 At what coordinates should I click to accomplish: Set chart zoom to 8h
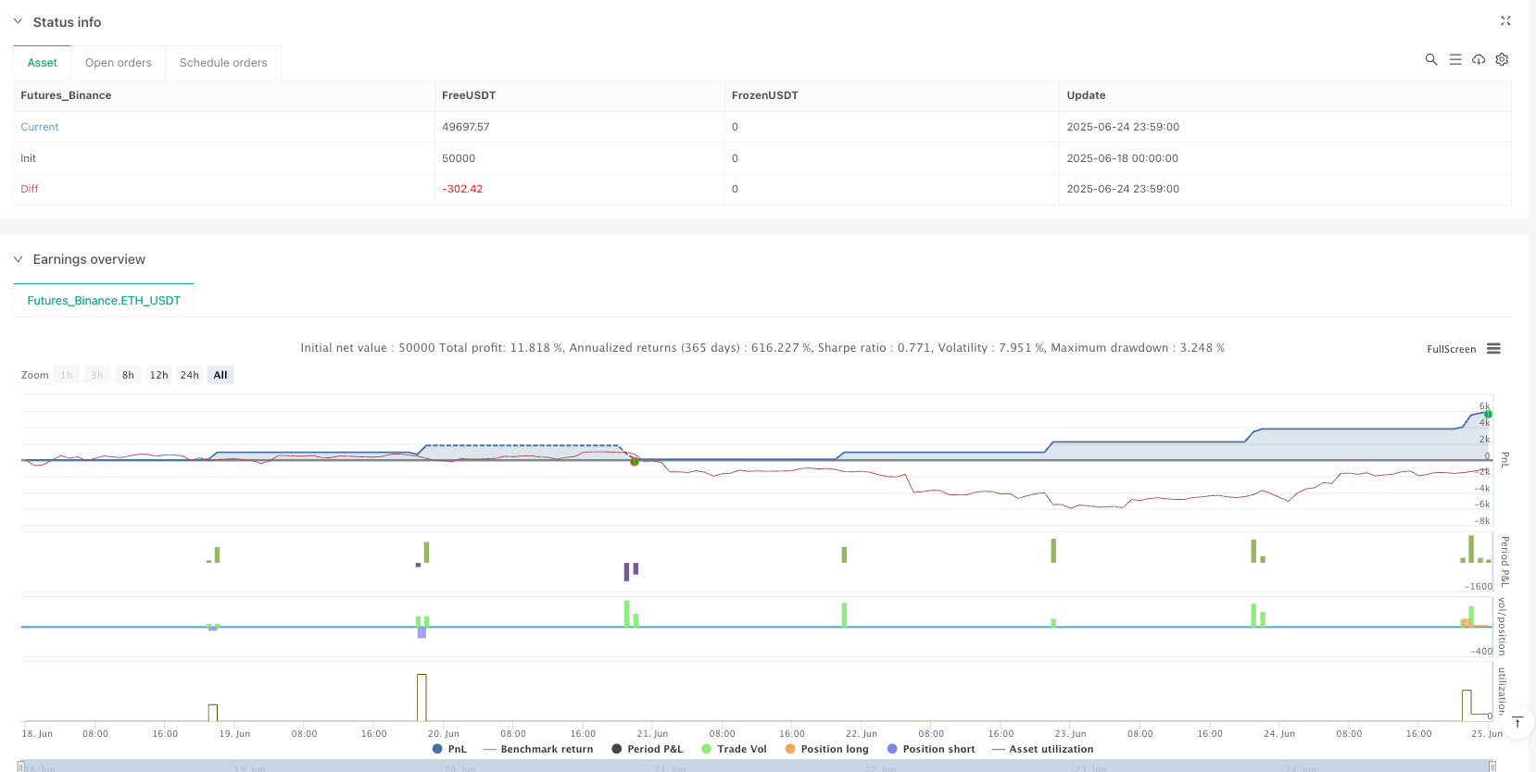click(x=128, y=375)
